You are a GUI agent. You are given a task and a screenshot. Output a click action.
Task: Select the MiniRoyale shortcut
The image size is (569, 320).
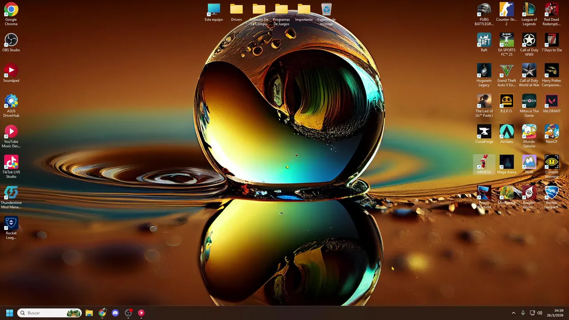[506, 196]
